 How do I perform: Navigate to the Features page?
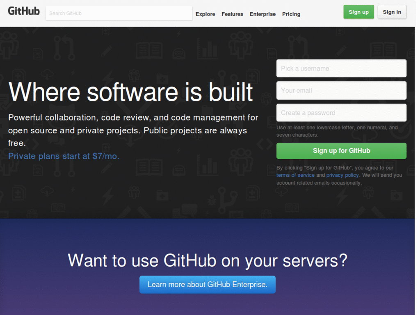click(232, 14)
